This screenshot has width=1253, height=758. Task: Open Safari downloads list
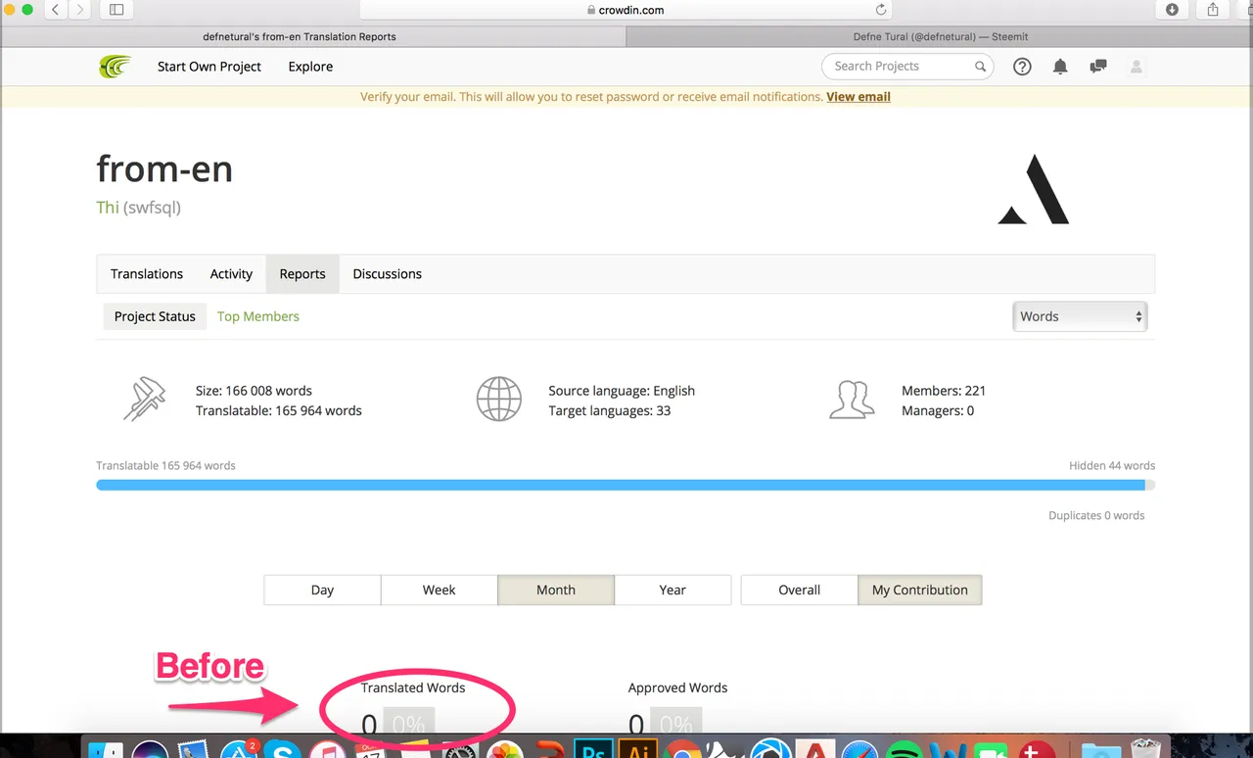pos(1173,10)
